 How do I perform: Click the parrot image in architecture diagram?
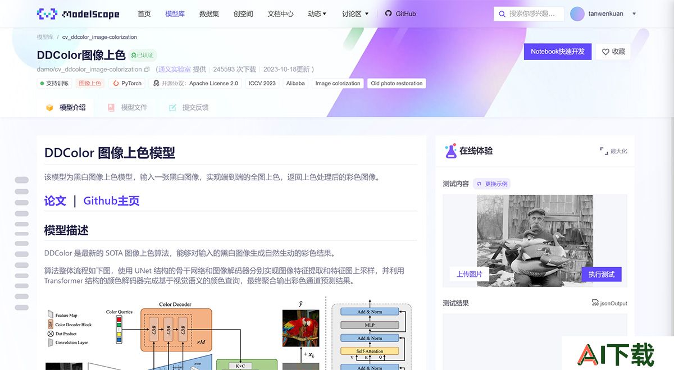tap(300, 329)
